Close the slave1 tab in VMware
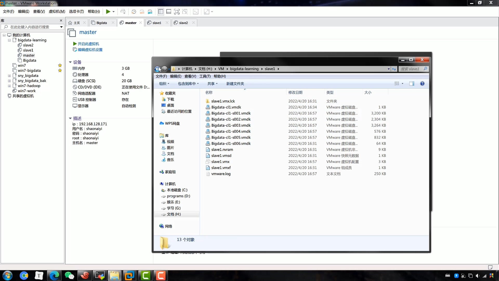The width and height of the screenshot is (499, 281). (x=167, y=23)
